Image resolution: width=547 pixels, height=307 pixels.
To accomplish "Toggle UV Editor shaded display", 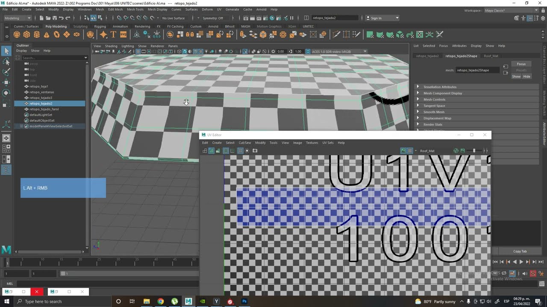I will (211, 151).
